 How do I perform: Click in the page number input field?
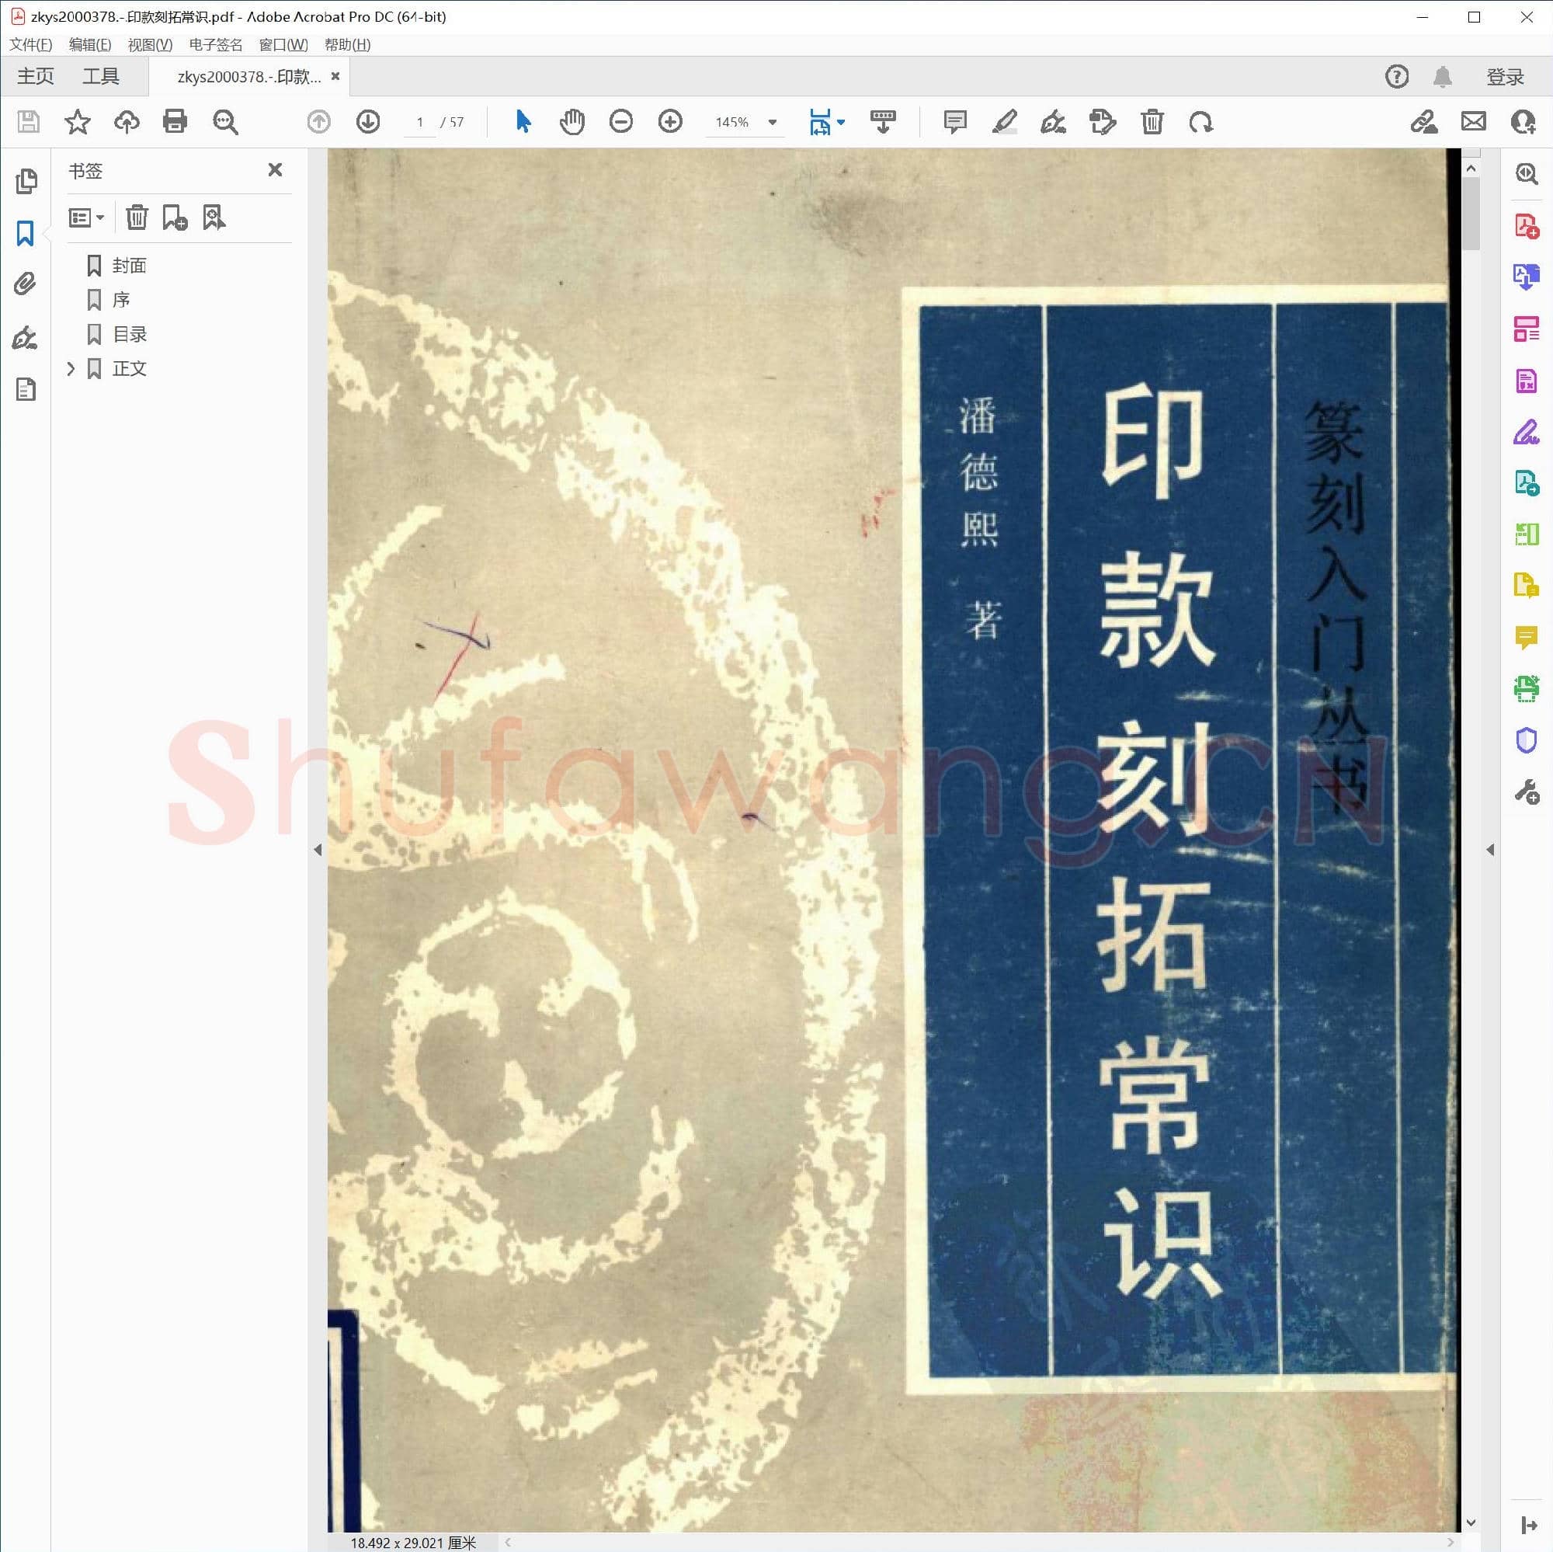pos(419,122)
